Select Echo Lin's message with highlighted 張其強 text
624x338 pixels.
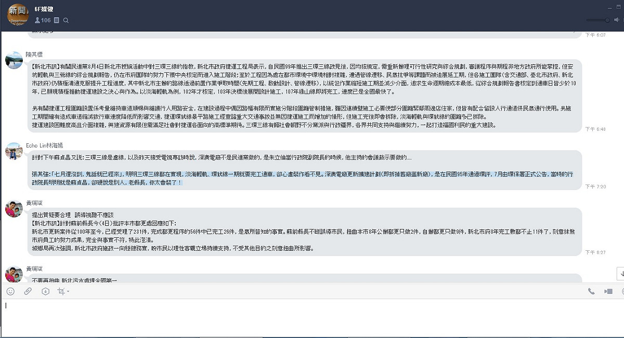click(305, 170)
